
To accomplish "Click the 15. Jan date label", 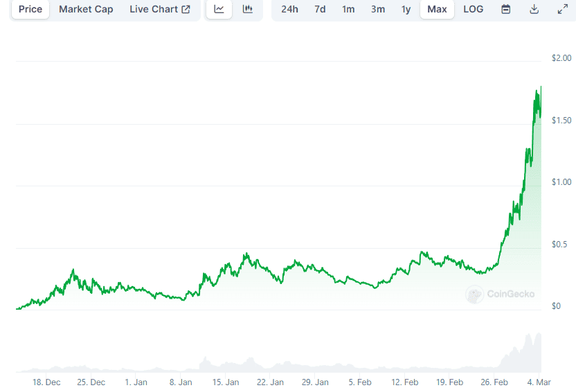I will pyautogui.click(x=226, y=382).
